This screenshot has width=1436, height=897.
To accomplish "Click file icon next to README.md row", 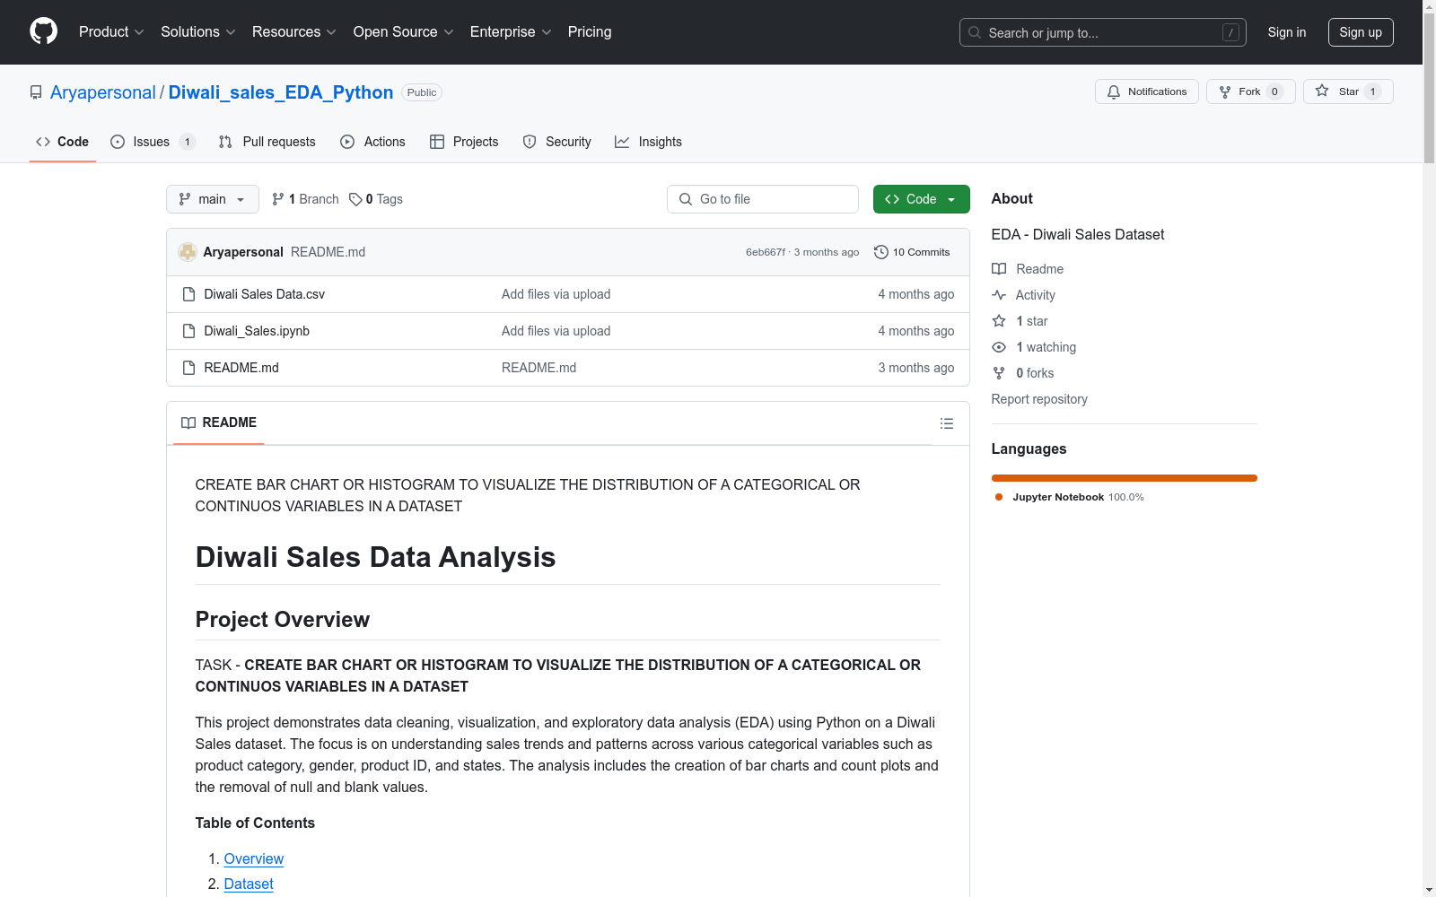I will [188, 368].
